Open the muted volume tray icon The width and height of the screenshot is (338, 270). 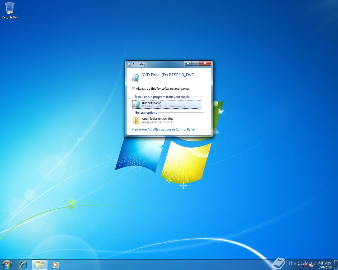click(311, 265)
